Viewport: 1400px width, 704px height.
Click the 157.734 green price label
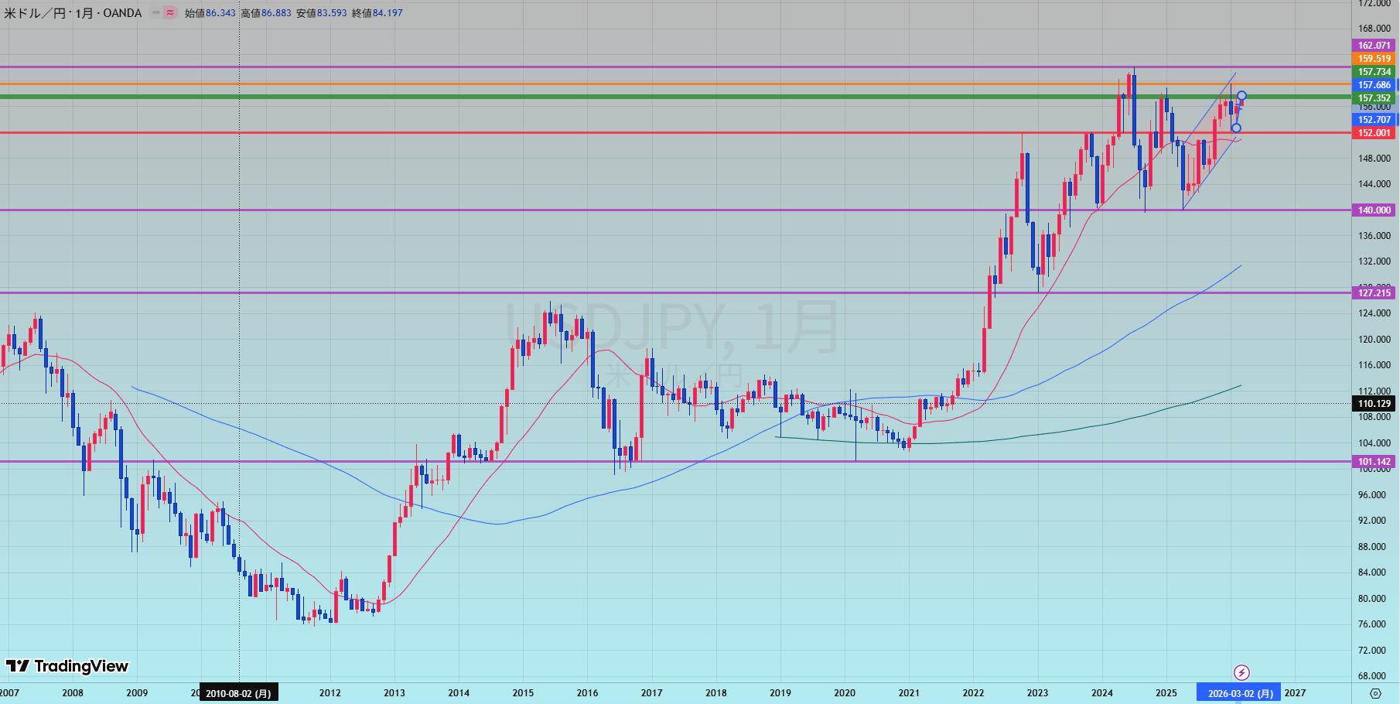1374,72
